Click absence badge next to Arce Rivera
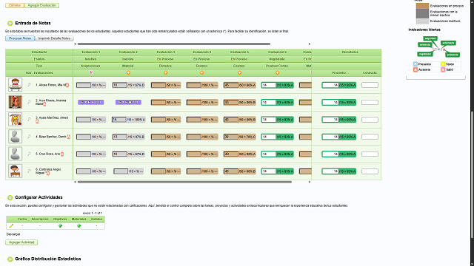 pos(44,104)
